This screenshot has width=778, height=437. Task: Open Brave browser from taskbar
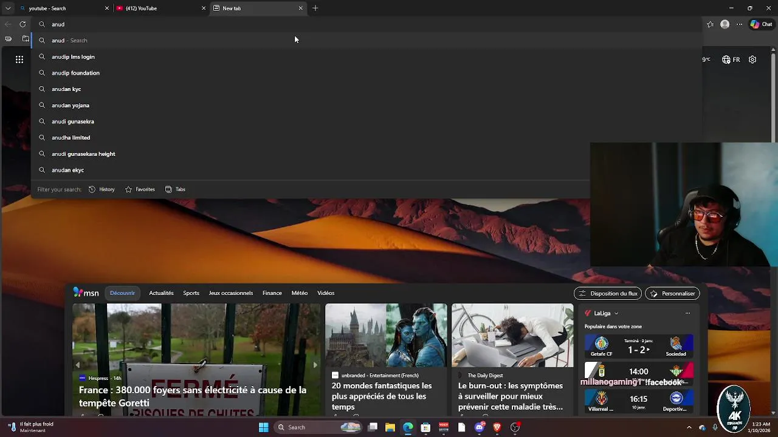tap(497, 427)
